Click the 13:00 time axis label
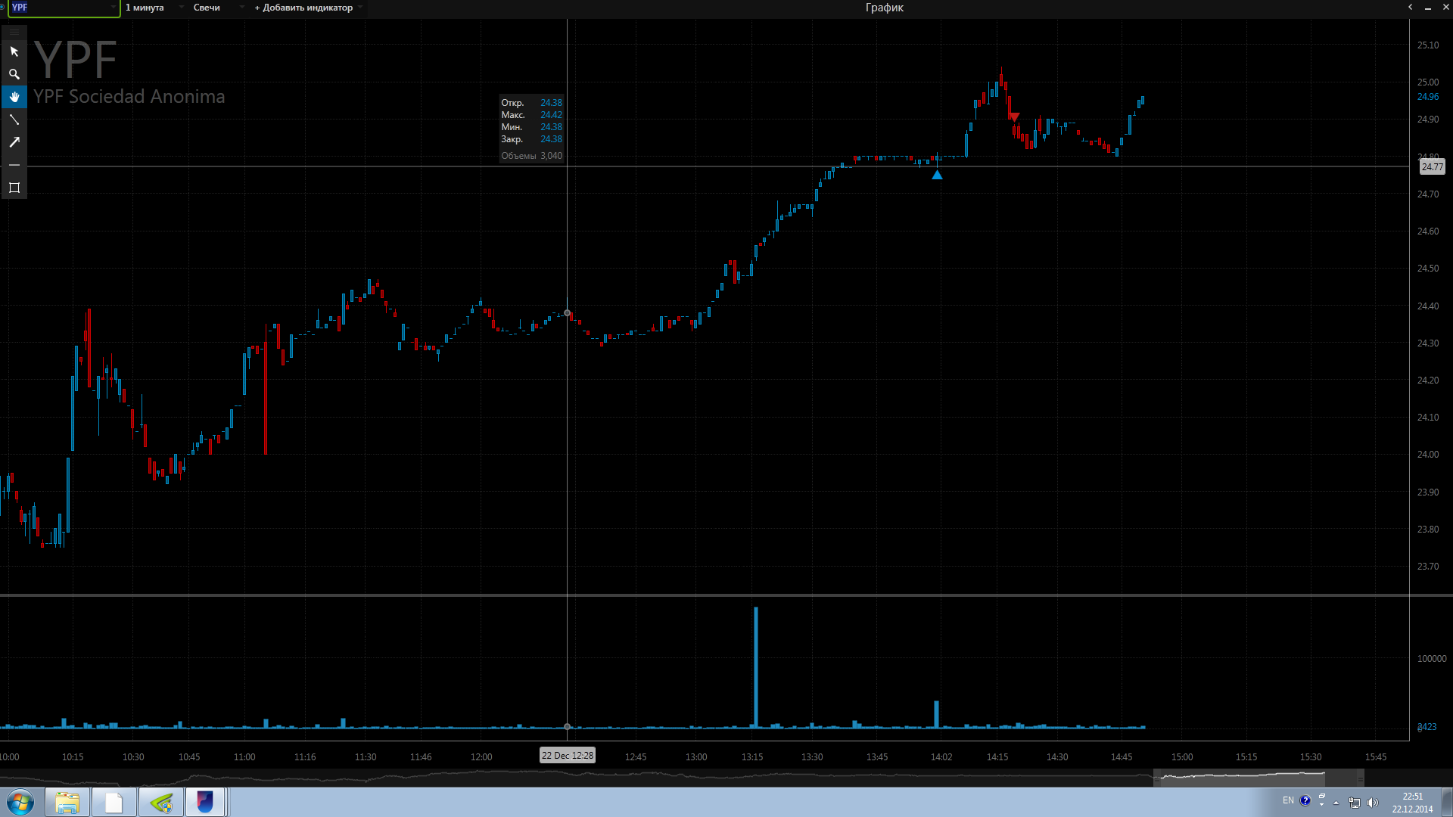Image resolution: width=1453 pixels, height=817 pixels. tap(696, 757)
